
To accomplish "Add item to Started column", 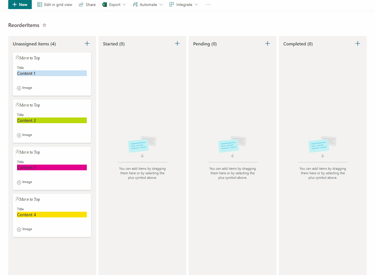I will point(177,43).
